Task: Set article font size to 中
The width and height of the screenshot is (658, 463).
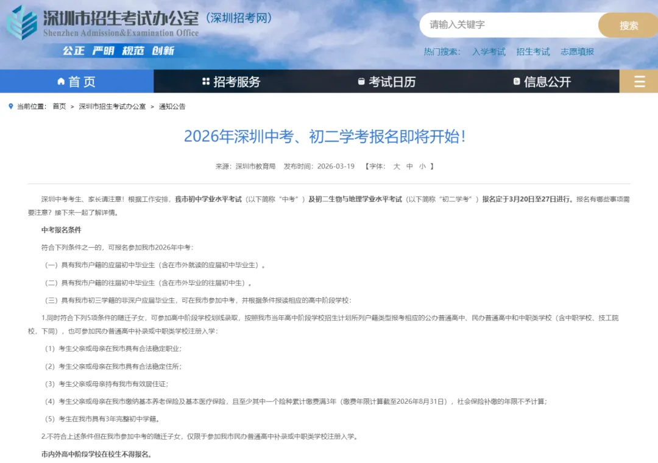Action: [x=409, y=166]
